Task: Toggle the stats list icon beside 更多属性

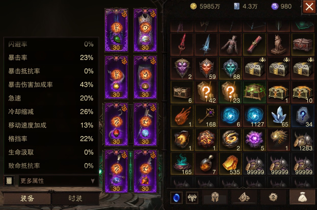Action: 9,181
